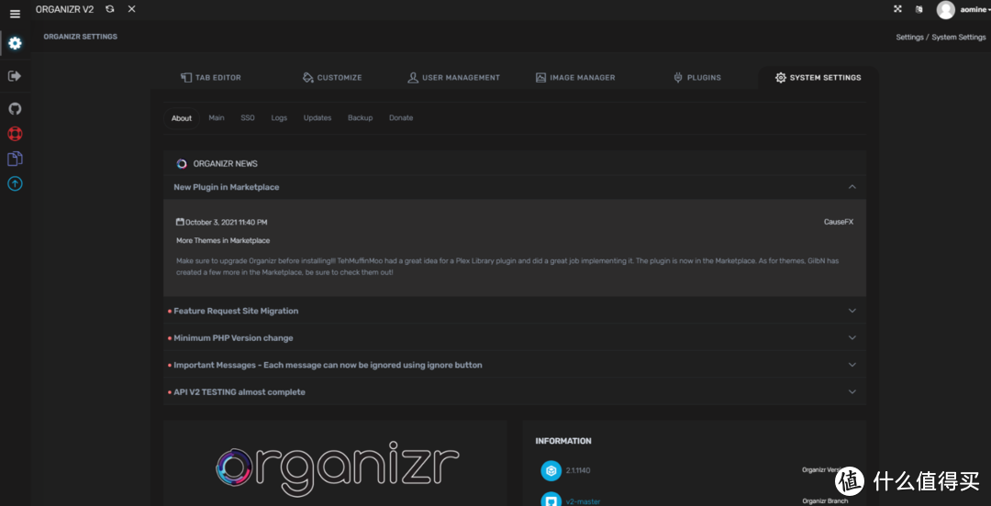Expand API V2 TESTING almost complete item

coord(852,392)
